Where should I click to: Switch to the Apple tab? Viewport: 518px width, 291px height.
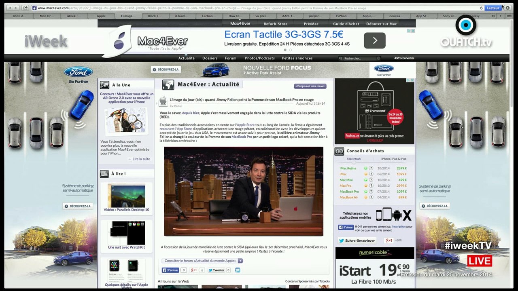point(101,16)
